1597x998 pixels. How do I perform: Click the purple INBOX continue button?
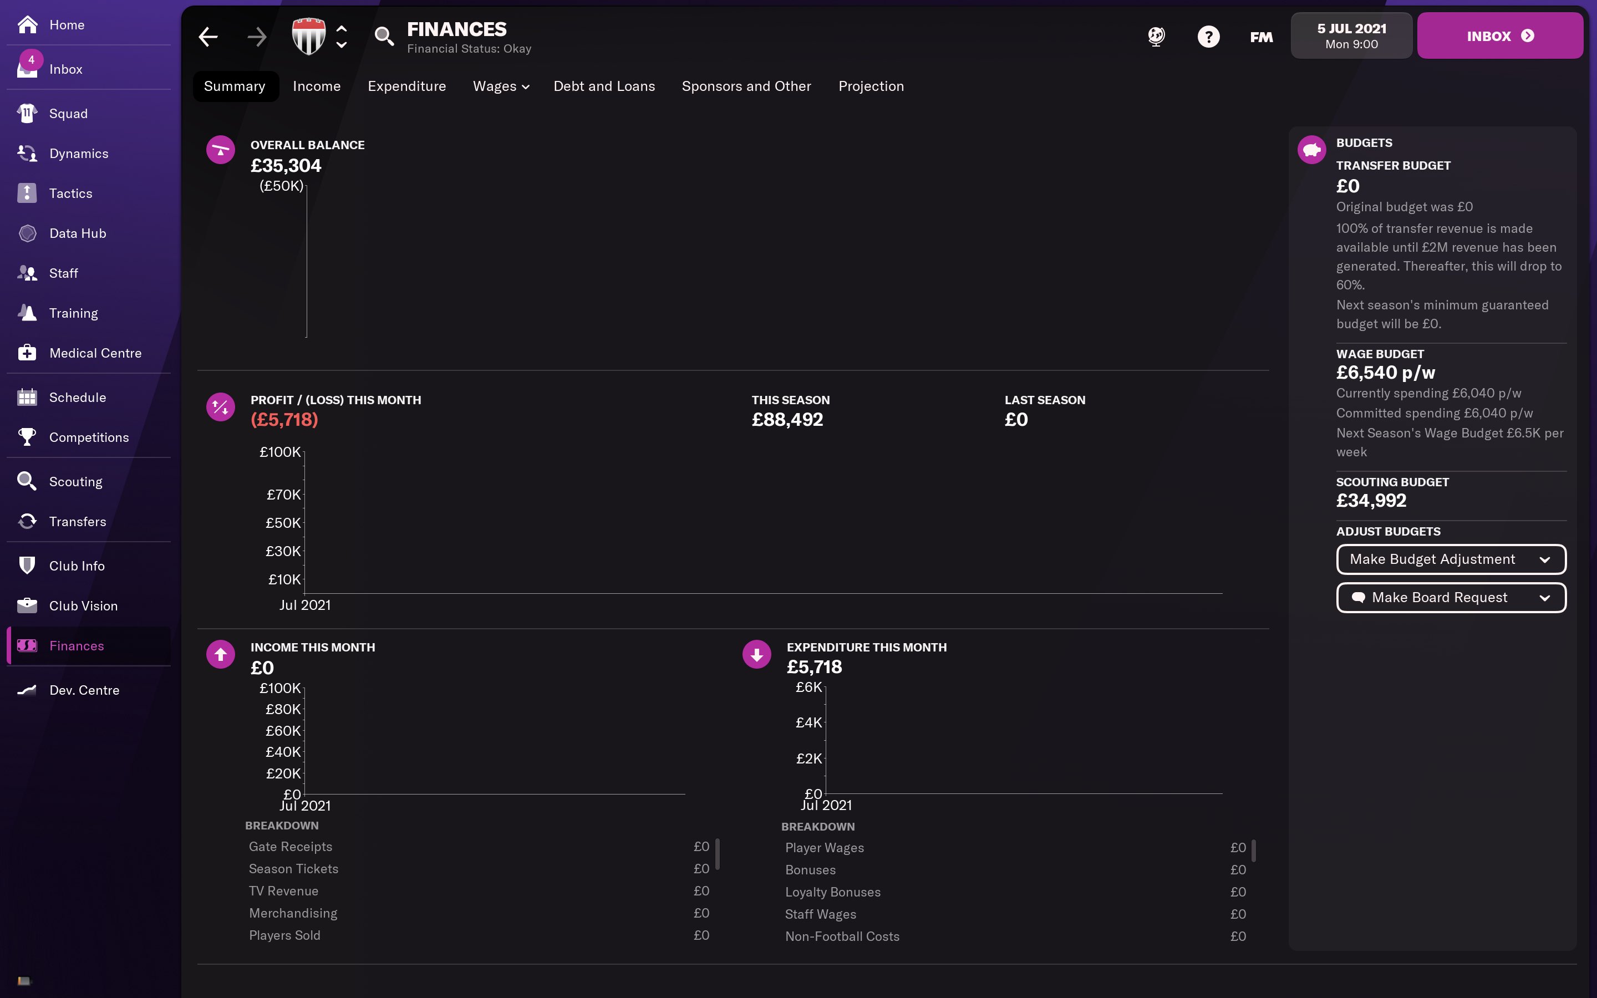1499,36
